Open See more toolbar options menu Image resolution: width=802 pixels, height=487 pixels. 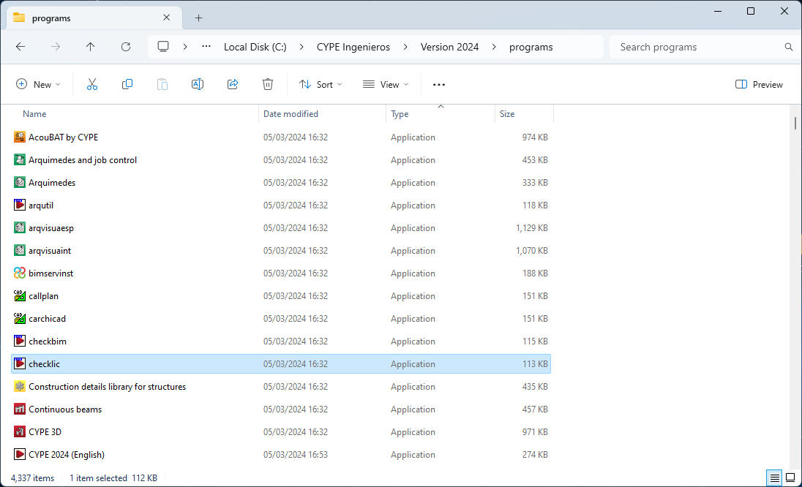click(439, 84)
